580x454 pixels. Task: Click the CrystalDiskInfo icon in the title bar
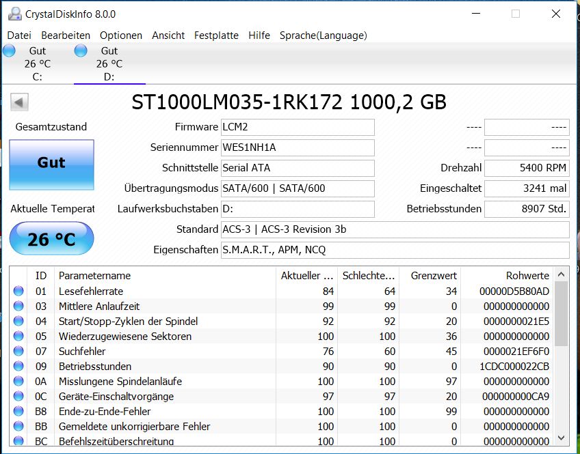tap(14, 13)
